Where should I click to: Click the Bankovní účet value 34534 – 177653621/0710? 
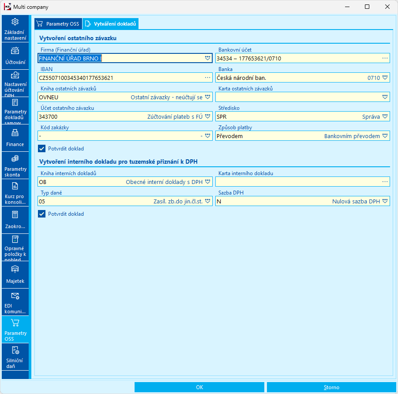[x=249, y=59]
